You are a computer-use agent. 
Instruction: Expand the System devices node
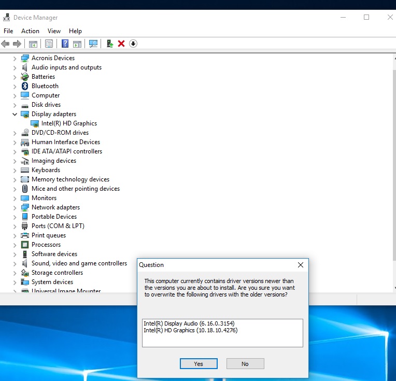(x=15, y=283)
